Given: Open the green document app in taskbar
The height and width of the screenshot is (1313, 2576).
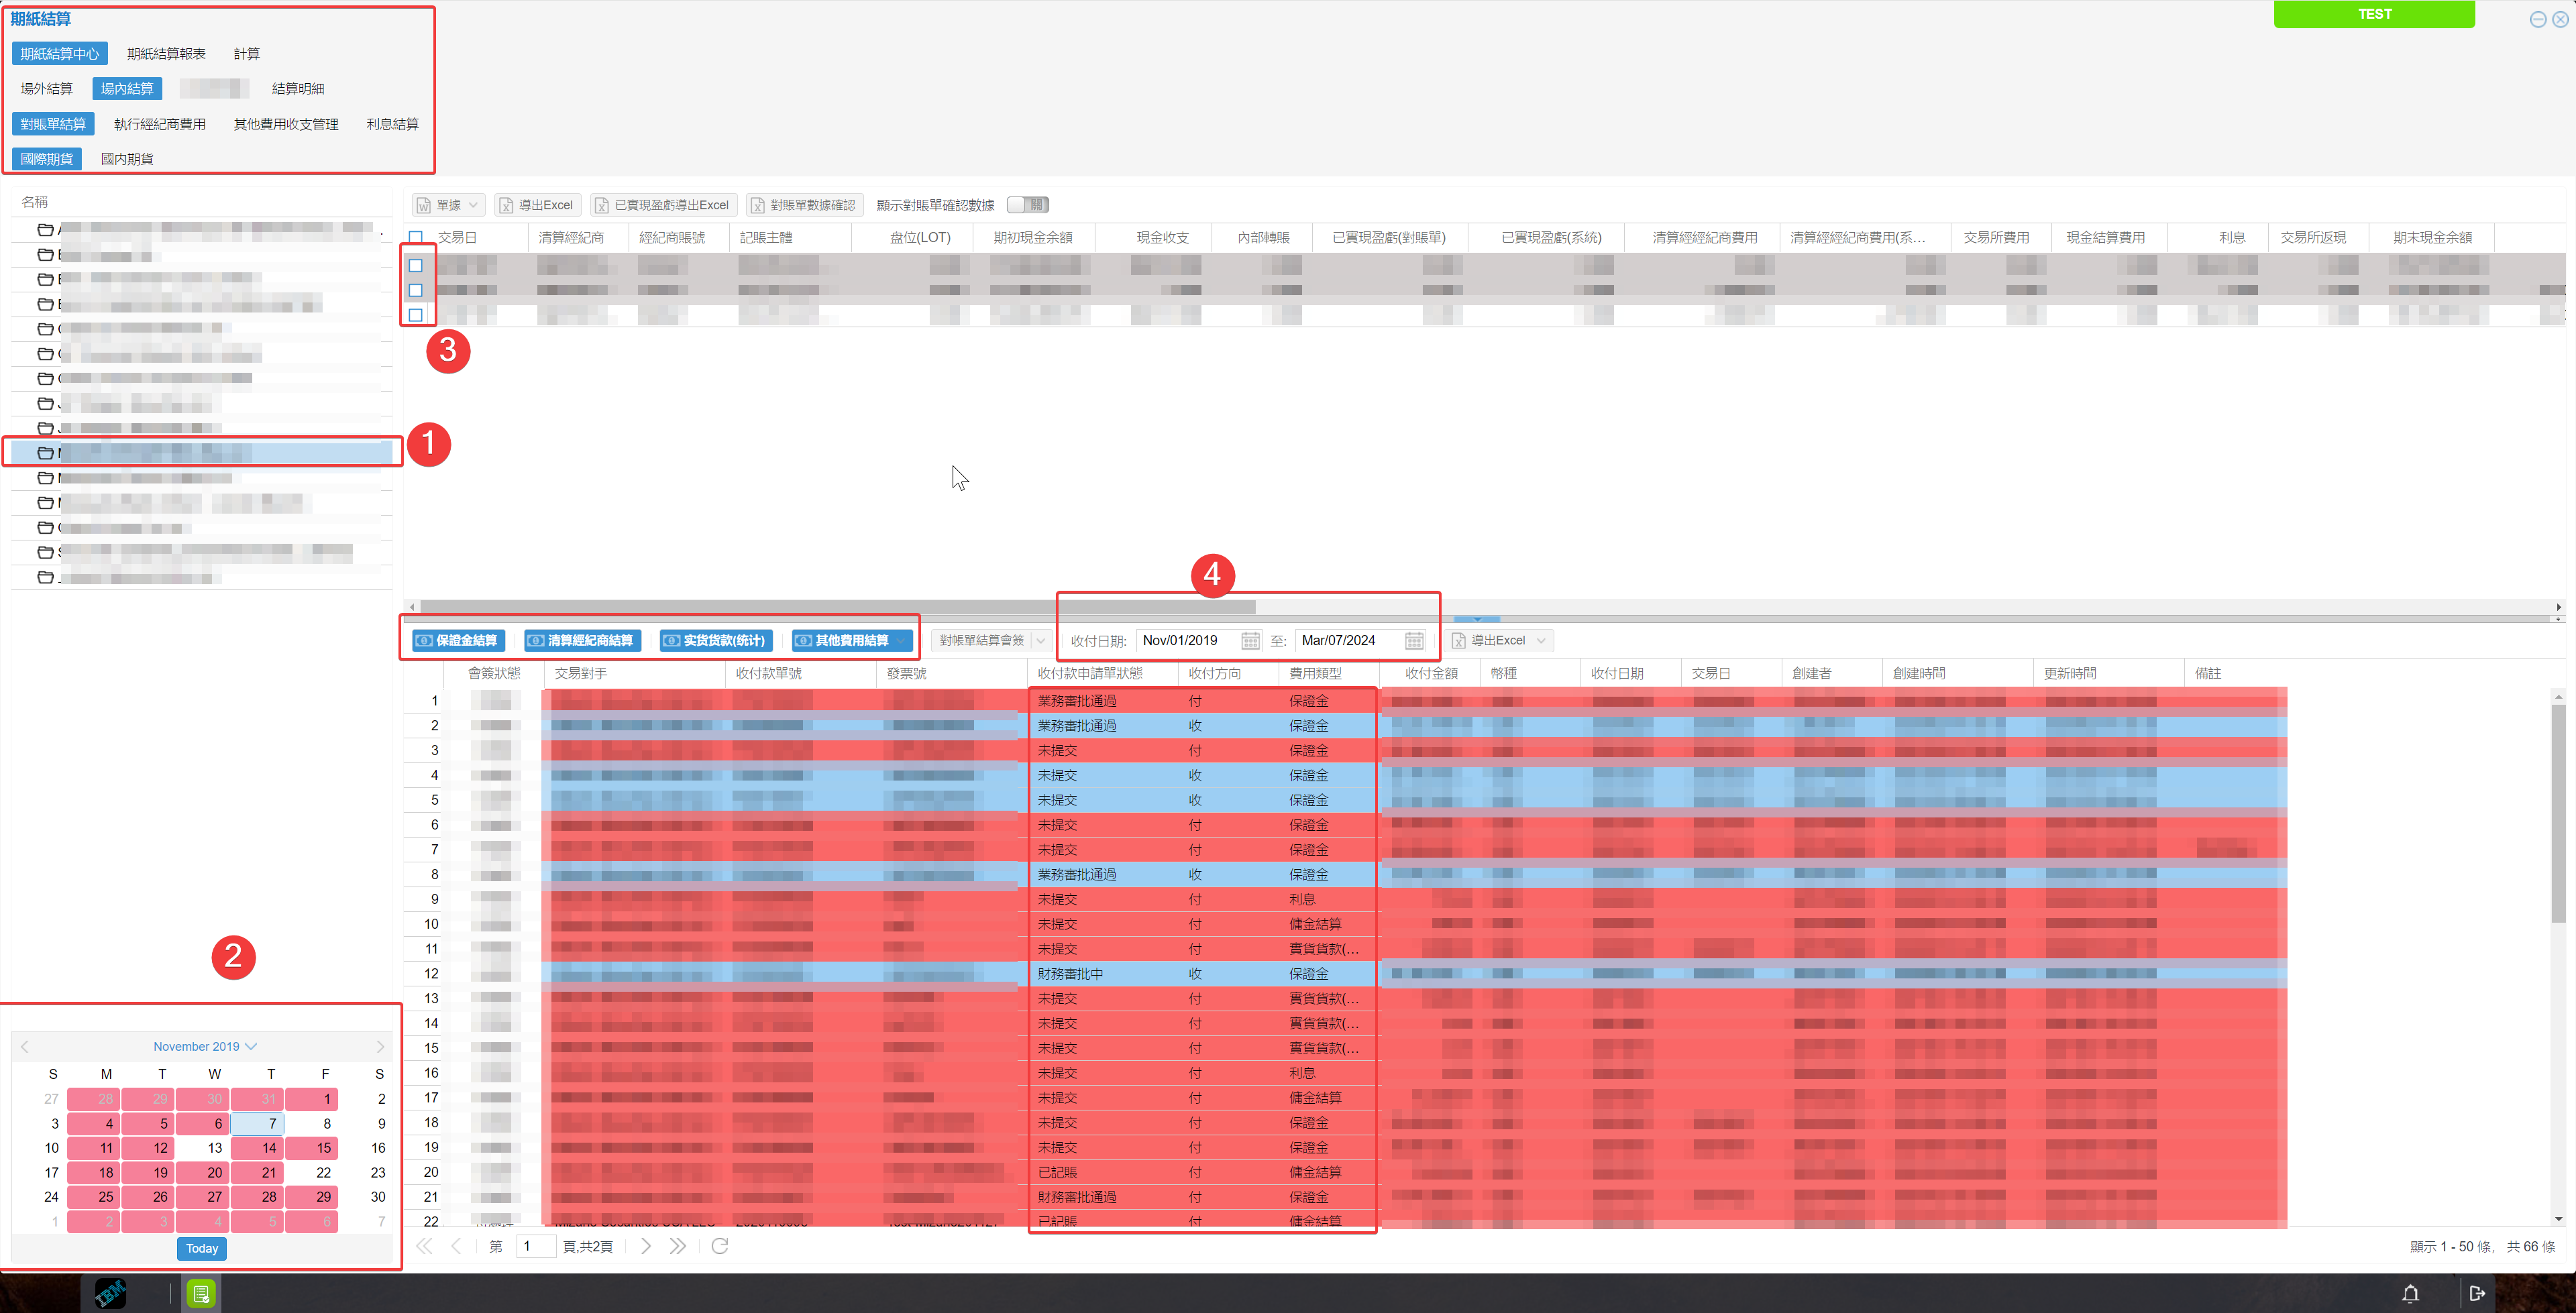Looking at the screenshot, I should [x=201, y=1293].
